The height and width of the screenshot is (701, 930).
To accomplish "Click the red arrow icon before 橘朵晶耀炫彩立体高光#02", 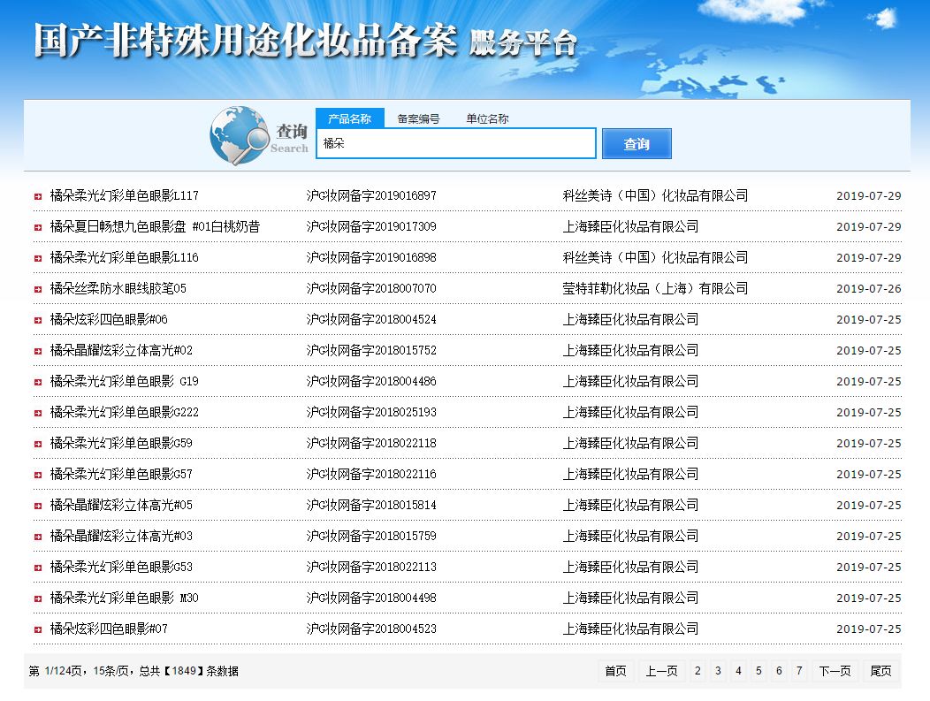I will point(36,350).
